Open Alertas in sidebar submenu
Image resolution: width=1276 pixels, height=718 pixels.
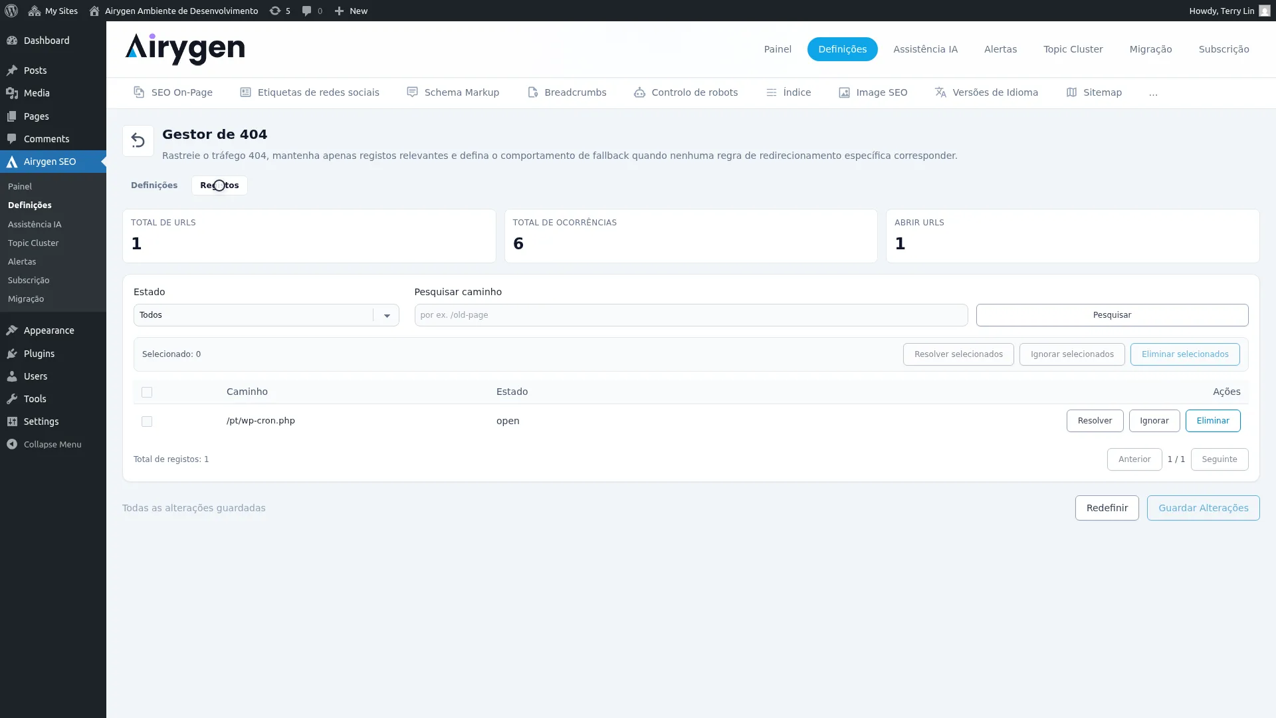[22, 262]
